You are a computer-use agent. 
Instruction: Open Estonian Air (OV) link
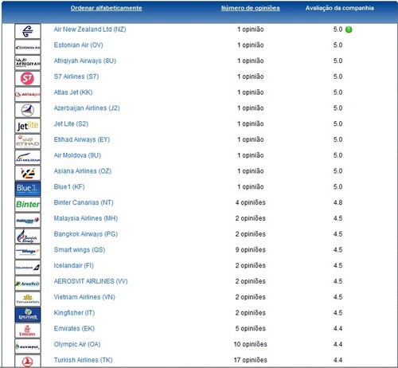pyautogui.click(x=78, y=45)
